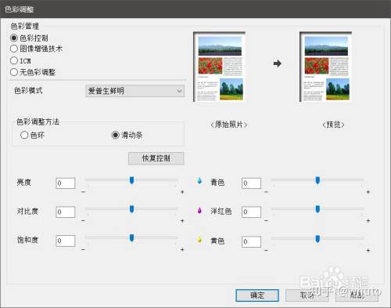Open the 色彩模式 dropdown list

click(x=135, y=91)
